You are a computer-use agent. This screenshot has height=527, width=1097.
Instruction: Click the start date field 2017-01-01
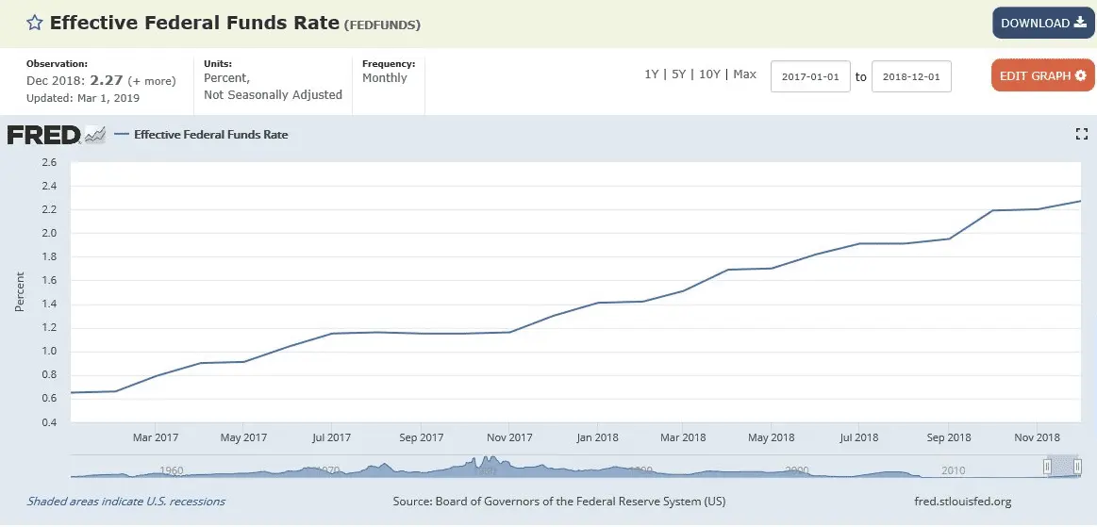click(x=810, y=76)
